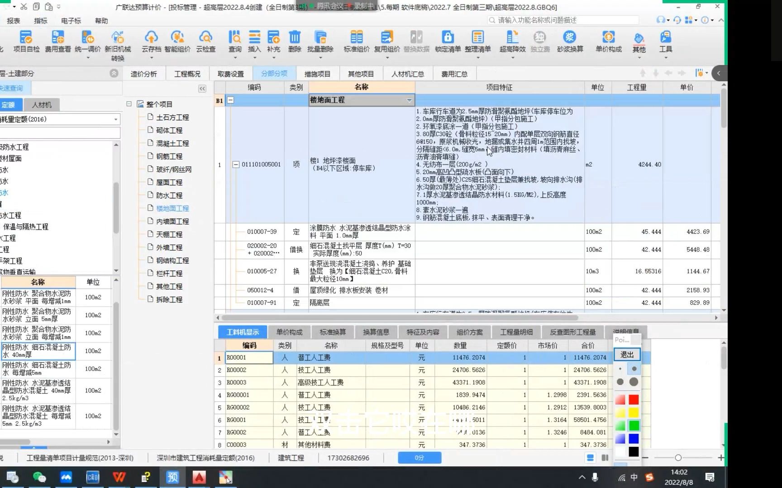Open the 报表 menu
Image resolution: width=782 pixels, height=488 pixels.
tap(14, 21)
